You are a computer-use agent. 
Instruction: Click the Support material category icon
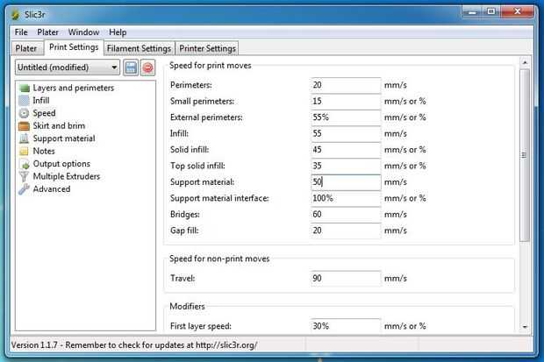coord(24,138)
